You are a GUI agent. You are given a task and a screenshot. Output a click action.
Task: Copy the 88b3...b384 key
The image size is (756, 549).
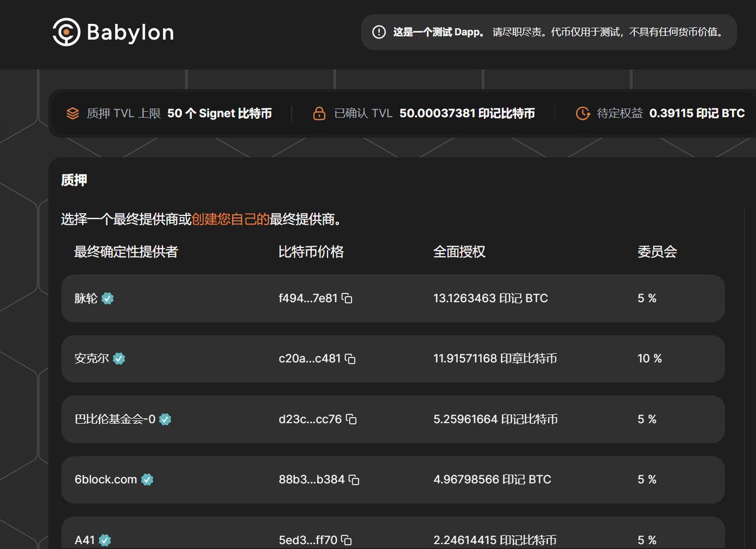[354, 480]
